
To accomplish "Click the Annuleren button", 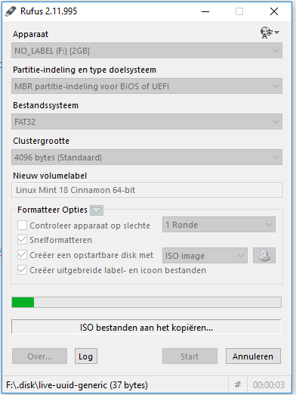I will point(253,356).
